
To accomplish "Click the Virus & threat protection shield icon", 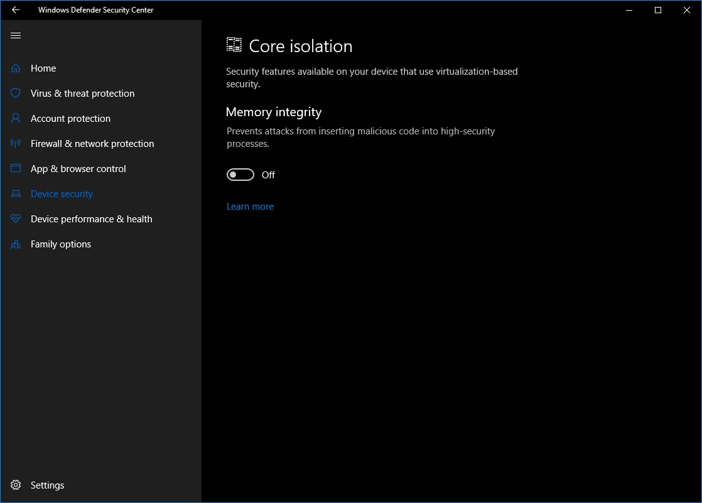I will click(x=16, y=94).
